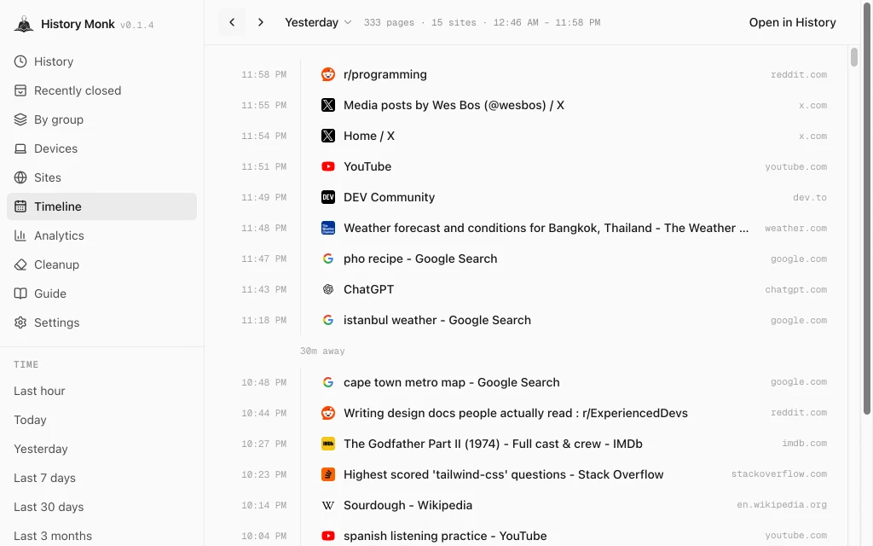The image size is (873, 546).
Task: Click the X icon for Wes Bos media posts
Action: point(328,105)
